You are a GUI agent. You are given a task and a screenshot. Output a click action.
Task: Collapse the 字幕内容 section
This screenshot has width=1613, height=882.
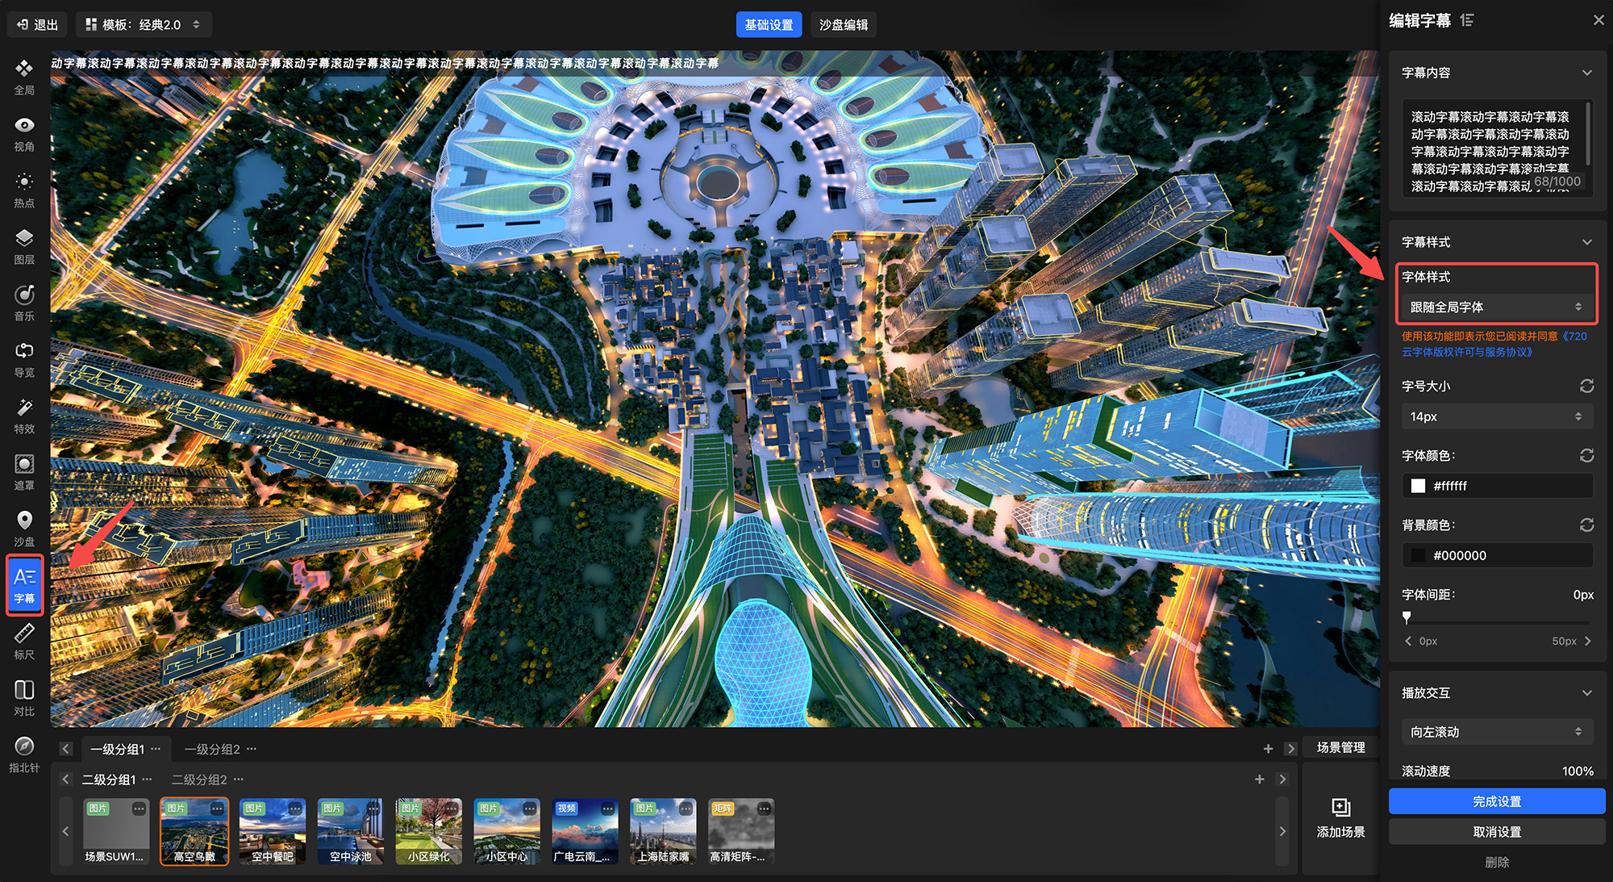click(1586, 73)
